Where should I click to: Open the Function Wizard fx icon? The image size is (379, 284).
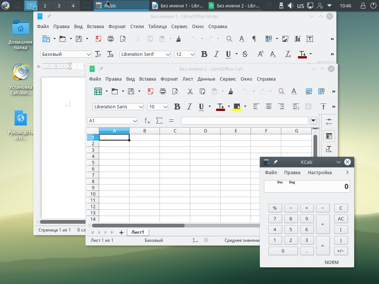pos(147,121)
